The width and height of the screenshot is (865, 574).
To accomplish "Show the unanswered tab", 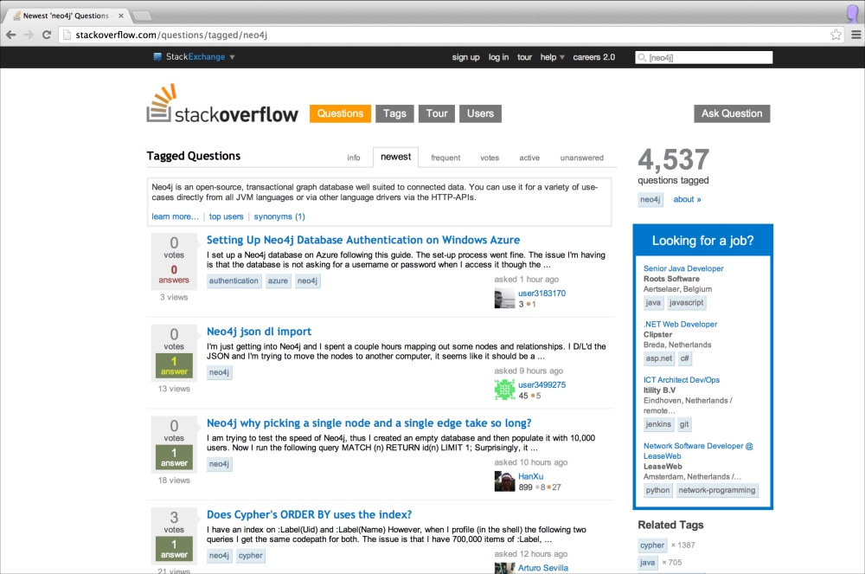I will [581, 158].
